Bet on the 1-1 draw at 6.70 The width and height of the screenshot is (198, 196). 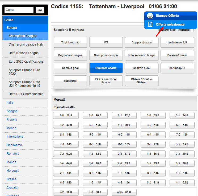(x=182, y=182)
